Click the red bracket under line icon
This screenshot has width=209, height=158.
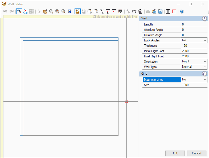[x=114, y=11]
